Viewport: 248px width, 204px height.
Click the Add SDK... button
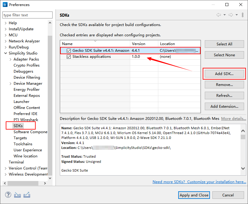[x=224, y=74]
